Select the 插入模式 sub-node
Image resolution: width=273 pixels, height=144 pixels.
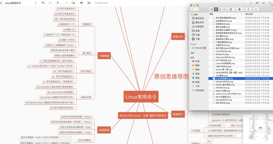point(87,53)
